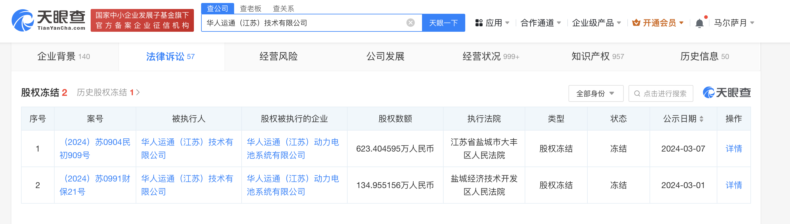This screenshot has width=790, height=224.
Task: Click the 应用 grid icon
Action: point(479,23)
